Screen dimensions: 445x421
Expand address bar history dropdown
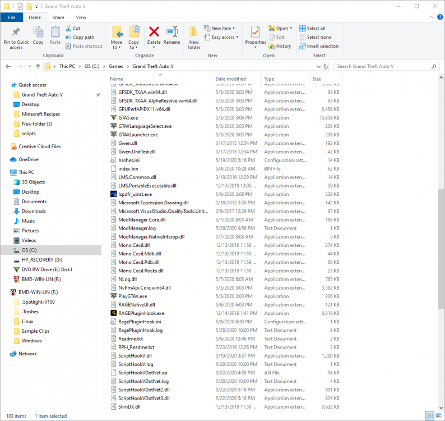pos(318,67)
